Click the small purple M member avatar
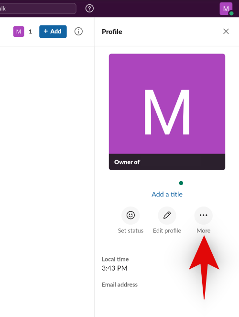Screen dimensions: 239x317 pos(19,32)
